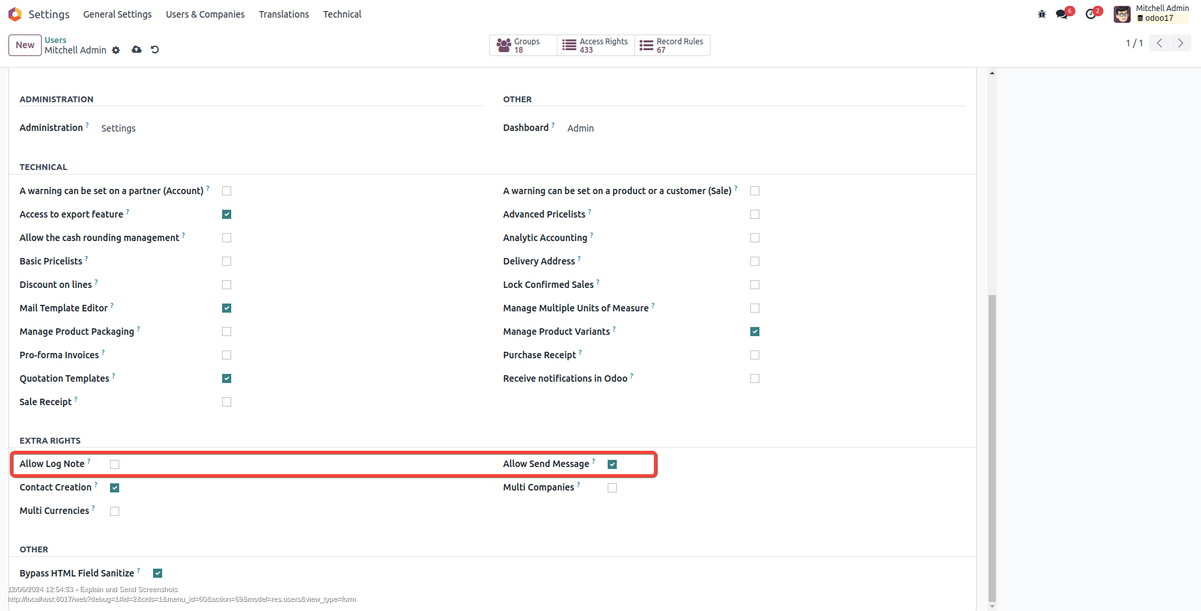Open the Access Rights stat button
Viewport: 1201px width, 611px height.
coord(595,45)
